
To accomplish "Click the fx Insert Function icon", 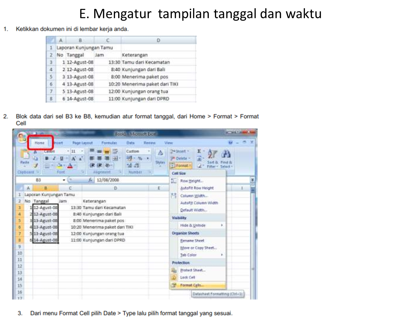I will coord(91,180).
